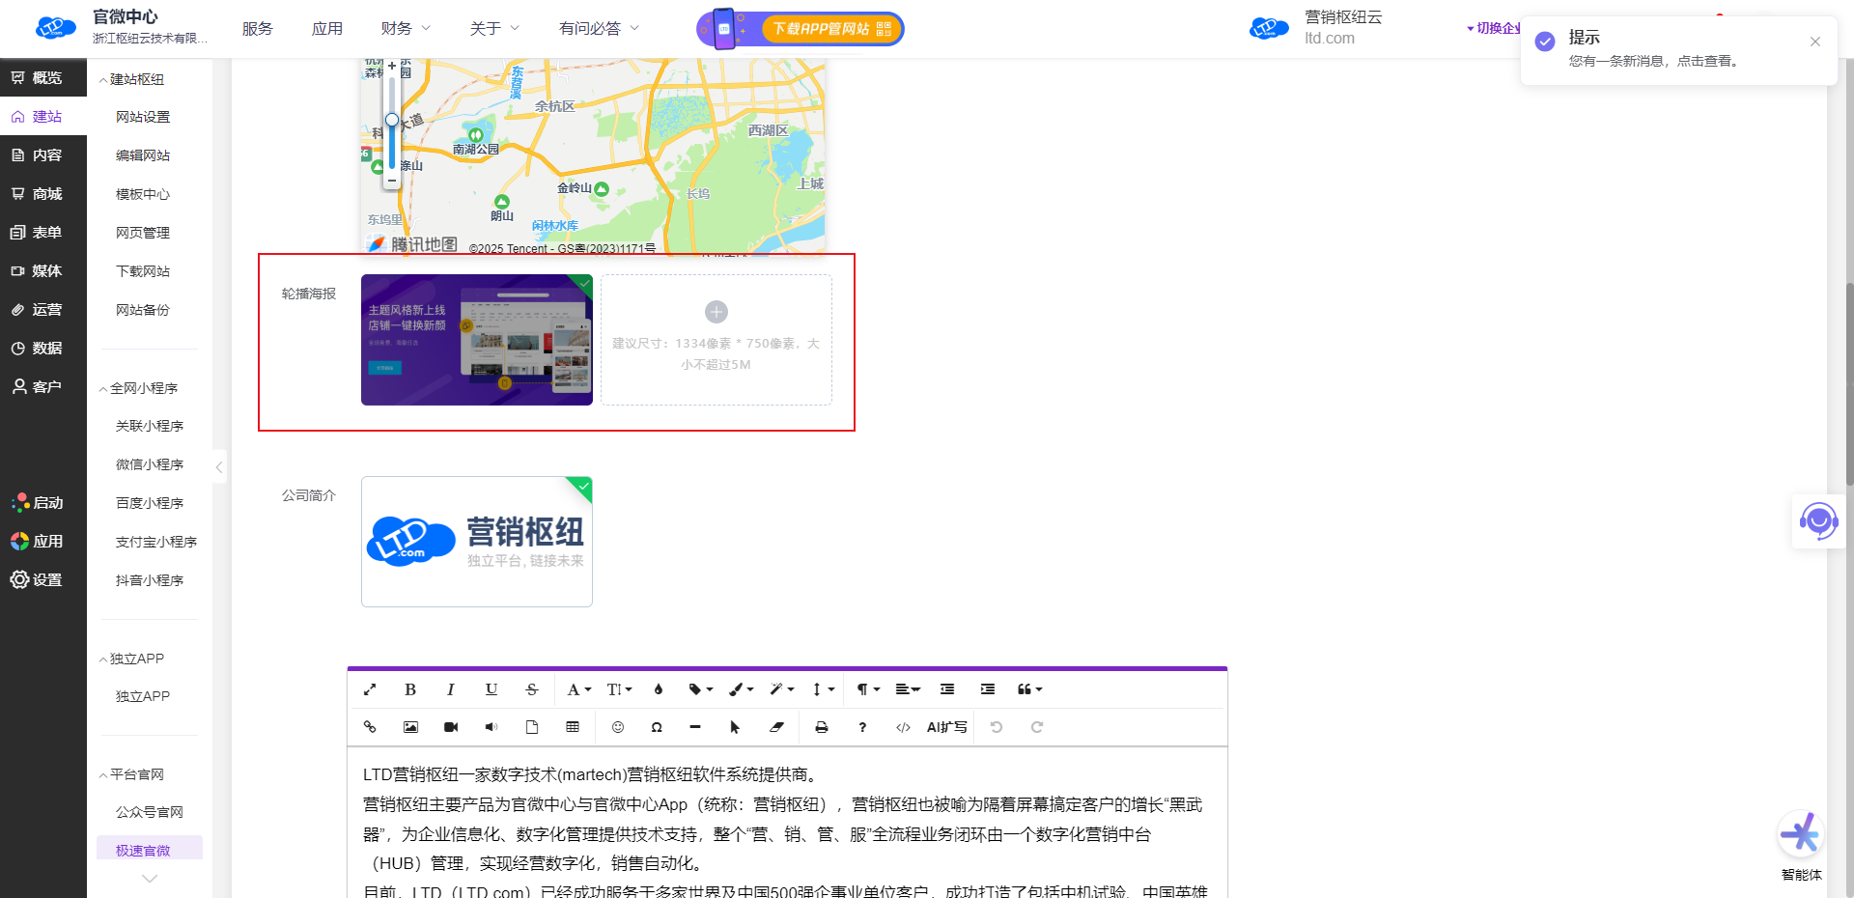Open the 模板中心 submenu link
Image resolution: width=1854 pixels, height=898 pixels.
pyautogui.click(x=143, y=194)
